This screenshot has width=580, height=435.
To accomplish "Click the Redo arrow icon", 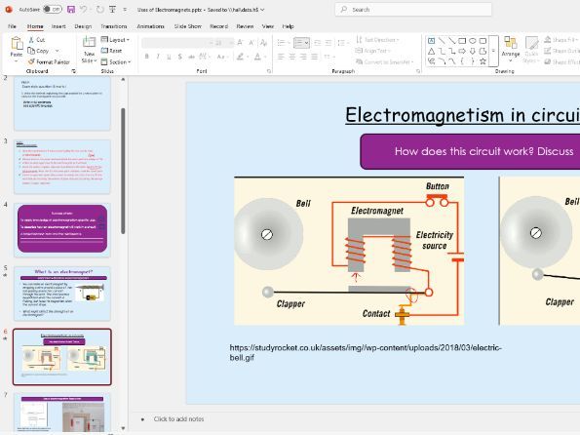I will click(x=99, y=9).
